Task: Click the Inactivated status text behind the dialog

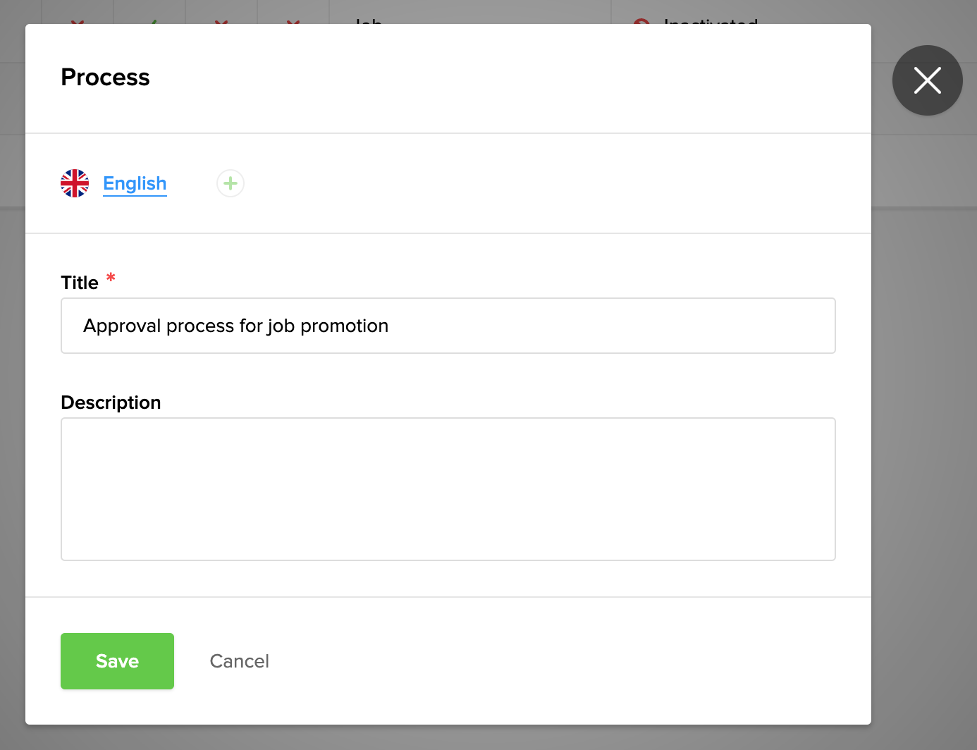Action: pos(711,21)
